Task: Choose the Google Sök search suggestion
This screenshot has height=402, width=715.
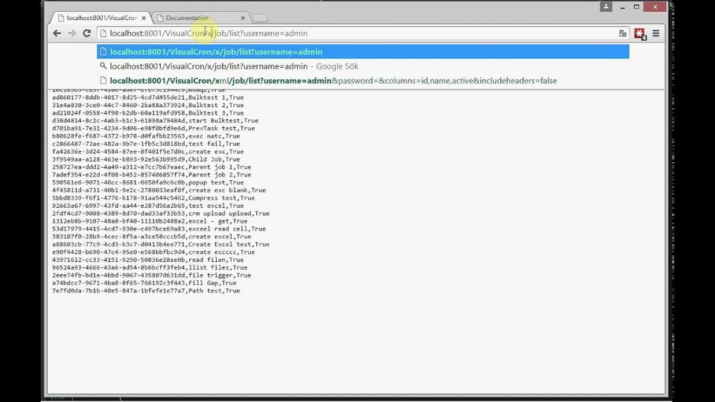Action: pos(363,66)
